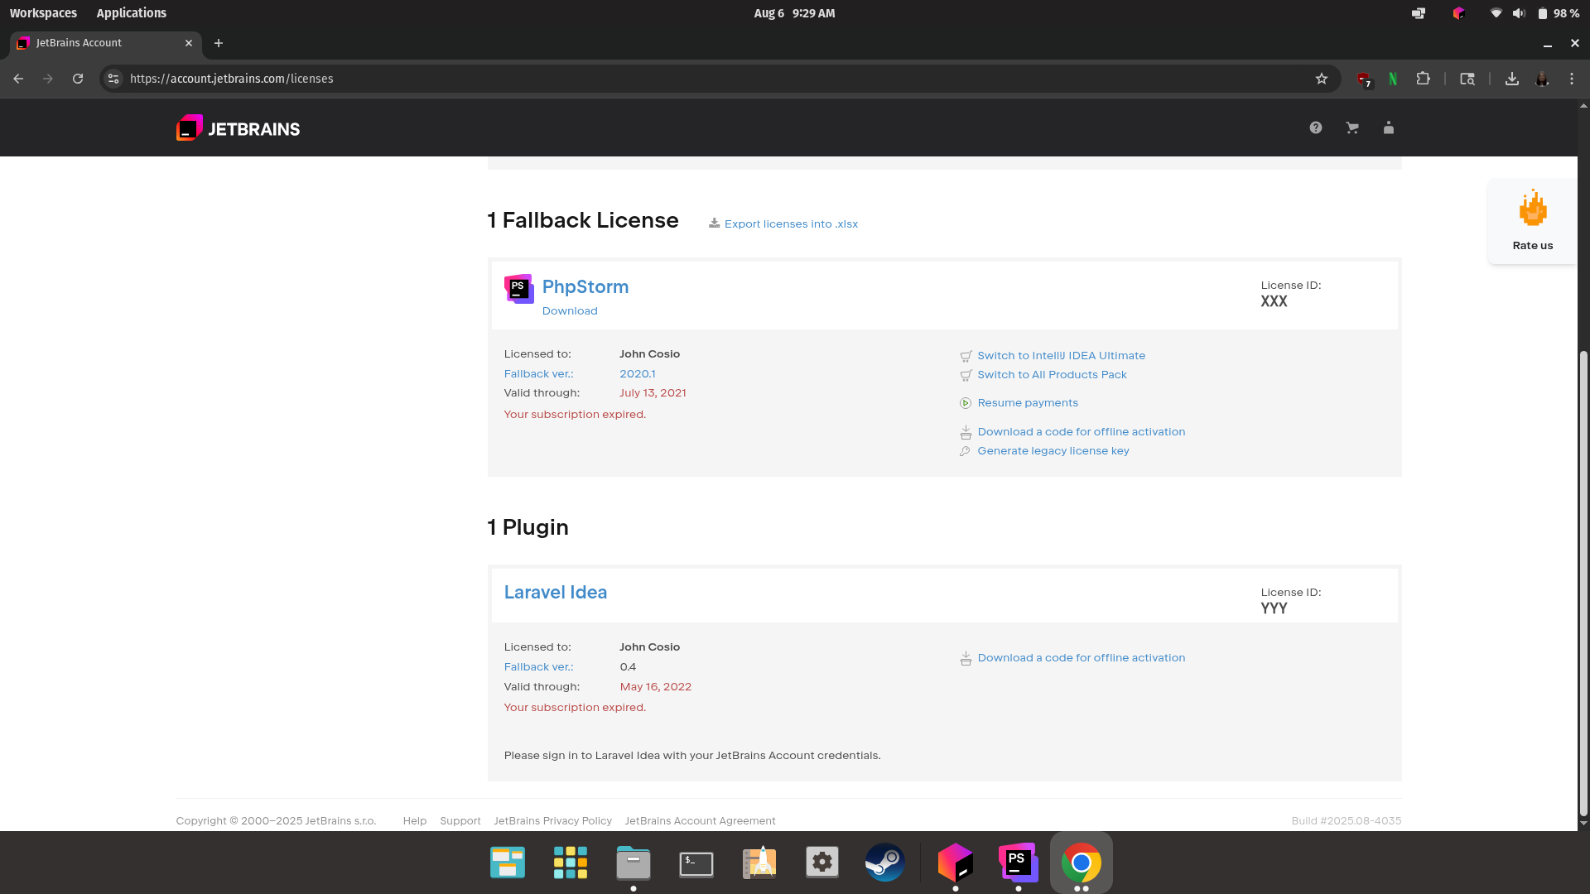1590x894 pixels.
Task: Open the terminal from the dock
Action: coord(696,863)
